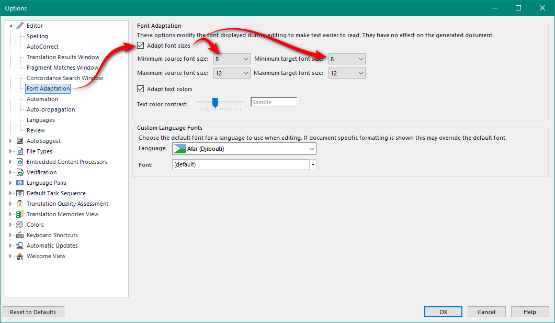Select Spelling in the options tree
Viewport: 555px width, 323px height.
[37, 36]
